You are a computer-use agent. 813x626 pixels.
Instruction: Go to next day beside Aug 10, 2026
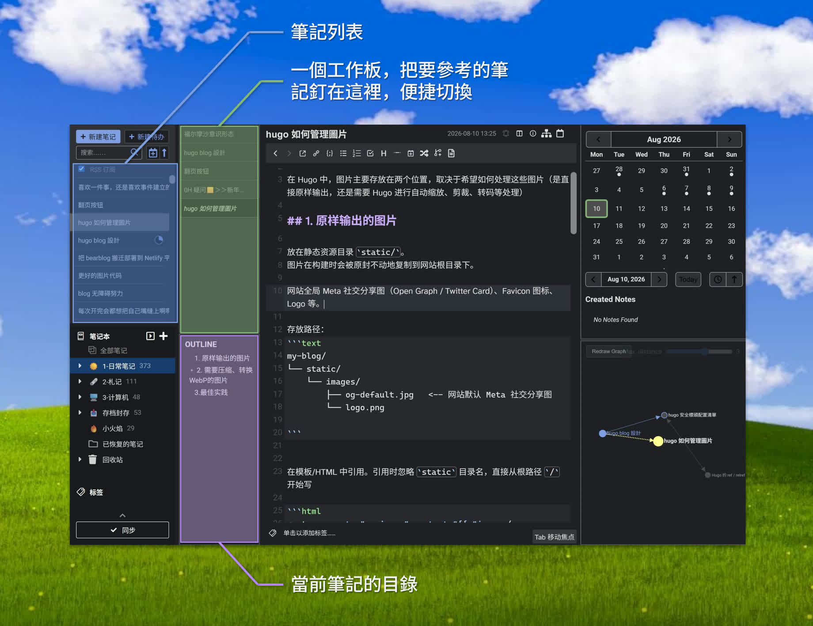[x=659, y=280]
